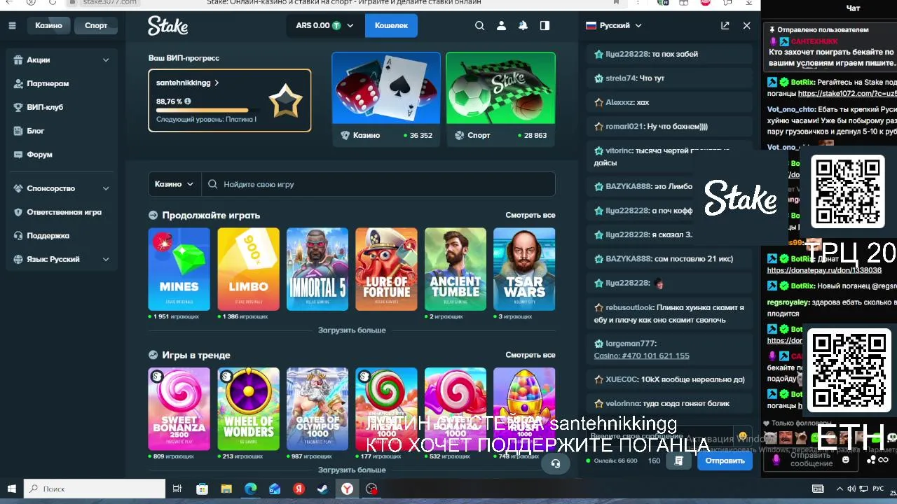This screenshot has height=504, width=897.
Task: Expand the Спонсорство sidebar section
Action: coord(62,188)
